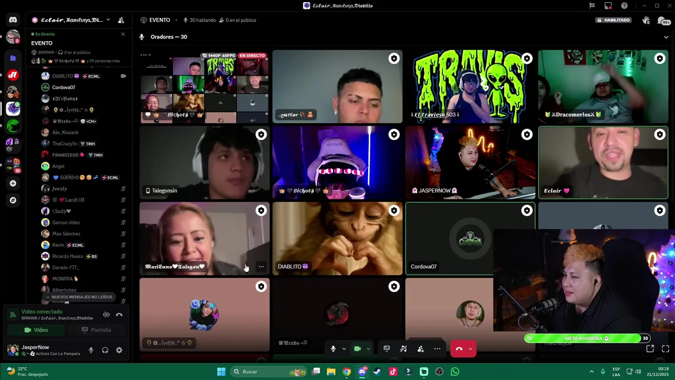675x380 pixels.
Task: Click the Video button in voice panel
Action: pos(36,330)
